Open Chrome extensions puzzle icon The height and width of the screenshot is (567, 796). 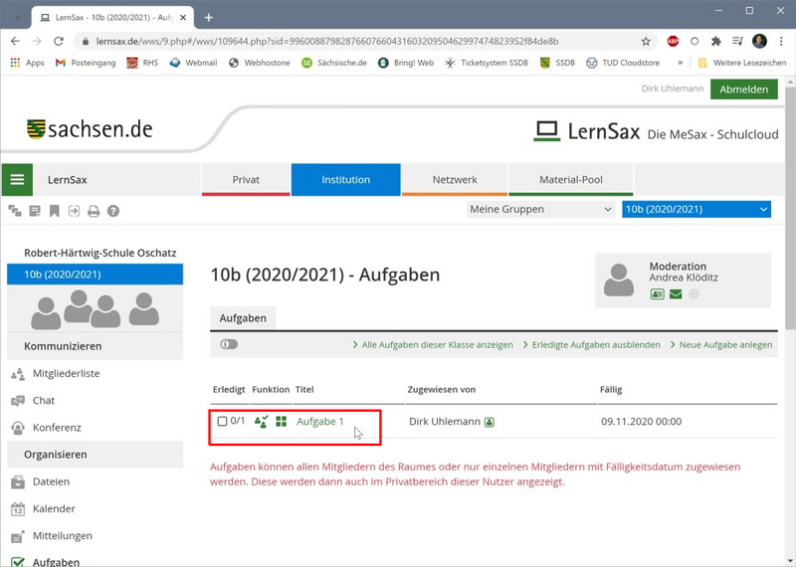point(715,42)
